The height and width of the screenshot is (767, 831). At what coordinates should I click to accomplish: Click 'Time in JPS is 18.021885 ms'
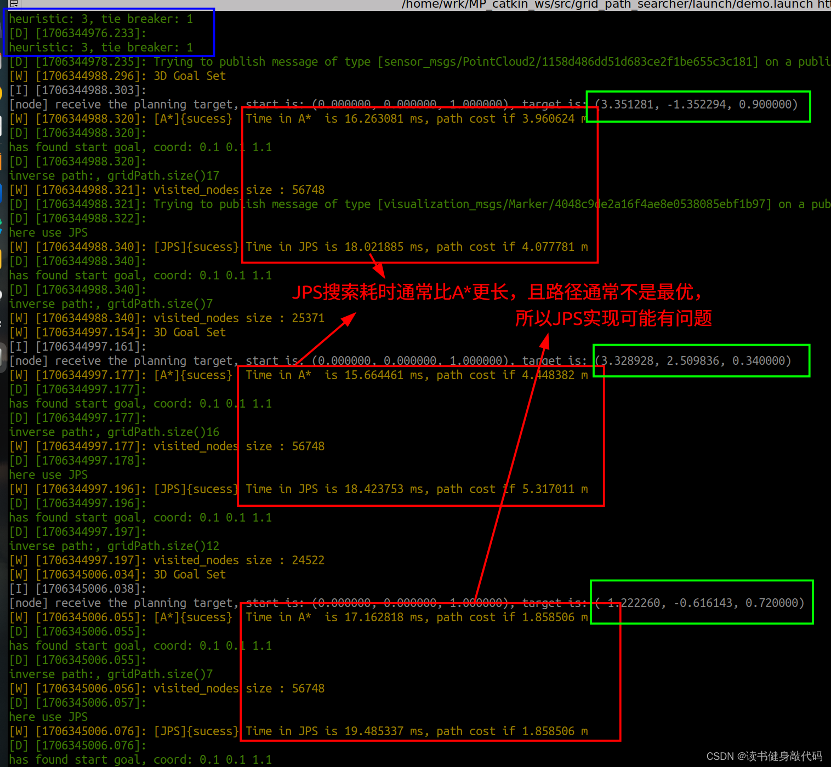[x=334, y=247]
